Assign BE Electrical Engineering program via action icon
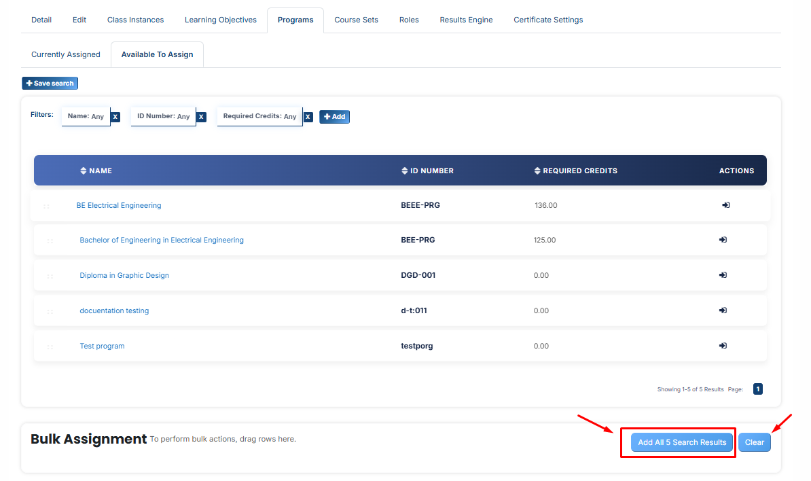Screen dimensions: 811x481 pyautogui.click(x=725, y=205)
